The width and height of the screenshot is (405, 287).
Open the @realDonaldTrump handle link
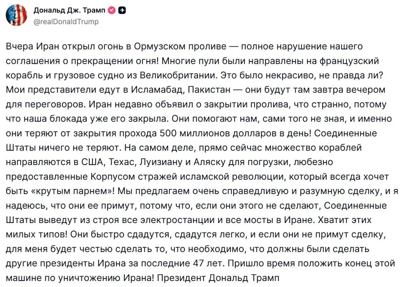click(x=66, y=22)
